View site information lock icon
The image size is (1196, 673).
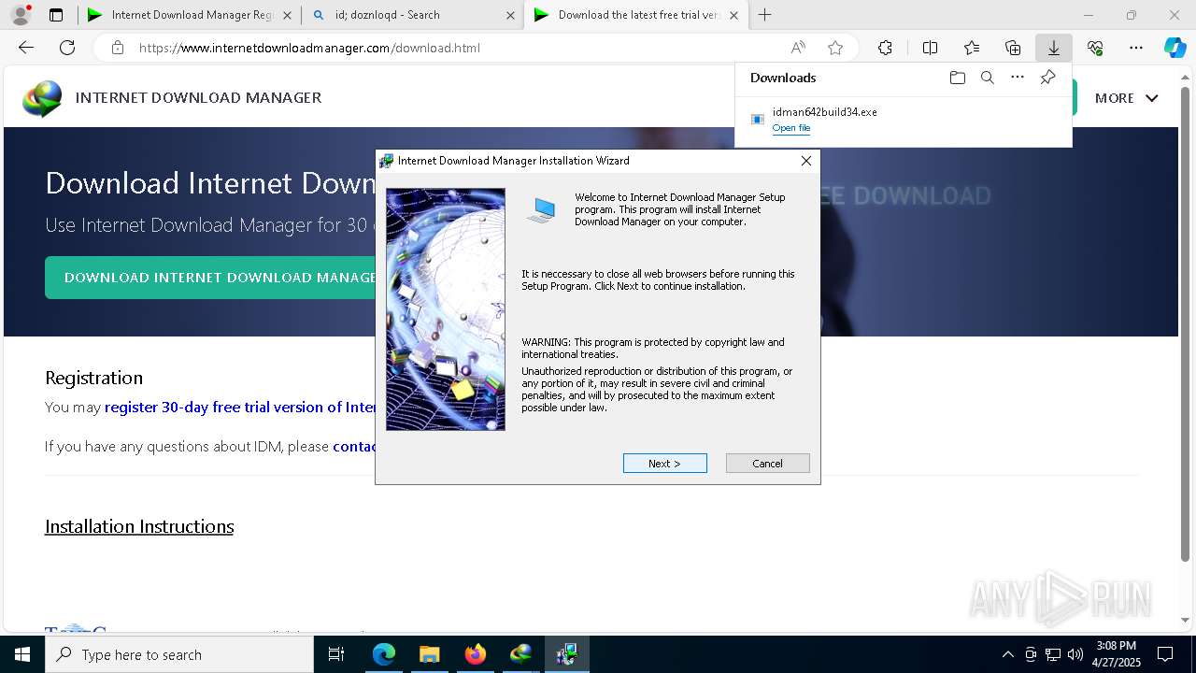pyautogui.click(x=118, y=48)
